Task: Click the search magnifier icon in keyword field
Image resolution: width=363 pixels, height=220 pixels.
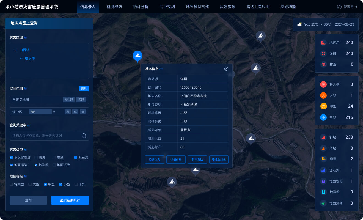Action: tap(84, 136)
